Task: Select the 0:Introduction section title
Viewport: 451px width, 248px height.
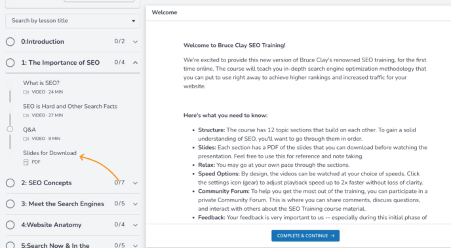Action: pyautogui.click(x=43, y=42)
